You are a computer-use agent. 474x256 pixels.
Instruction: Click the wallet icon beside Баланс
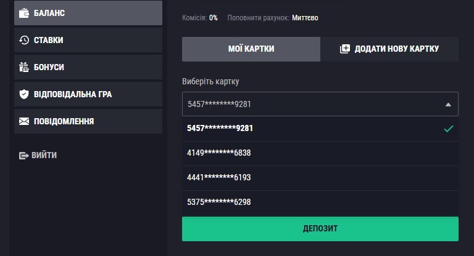pos(24,13)
